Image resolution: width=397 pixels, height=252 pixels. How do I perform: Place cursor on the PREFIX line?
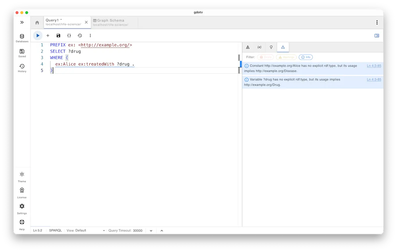tap(91, 45)
